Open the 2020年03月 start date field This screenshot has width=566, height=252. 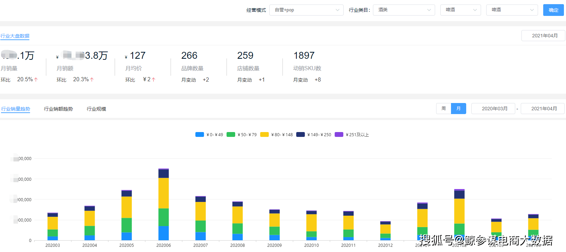493,109
